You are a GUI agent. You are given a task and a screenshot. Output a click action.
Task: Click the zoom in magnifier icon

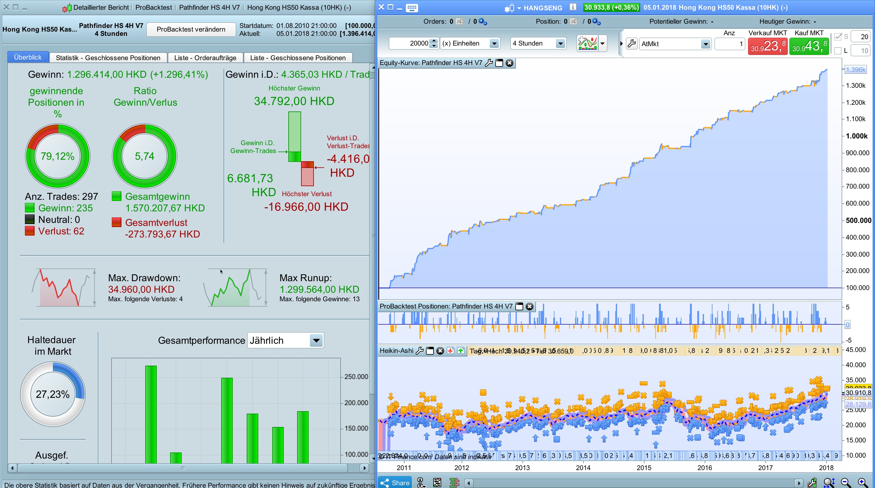pos(863,482)
